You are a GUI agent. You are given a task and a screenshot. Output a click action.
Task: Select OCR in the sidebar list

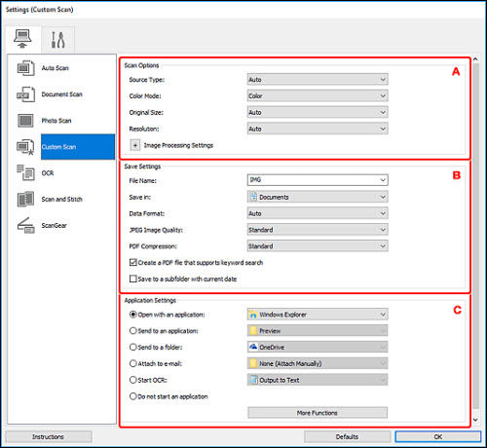click(48, 173)
